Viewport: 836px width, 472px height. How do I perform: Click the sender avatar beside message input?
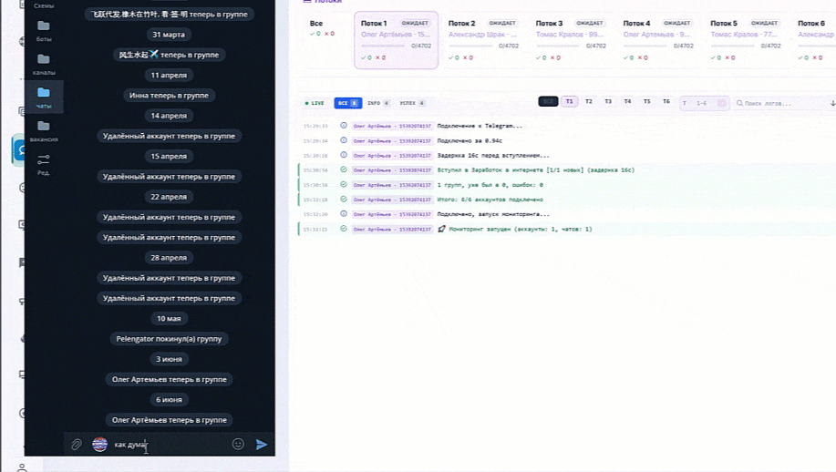(x=99, y=445)
